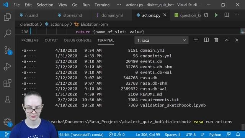Open the 1: rasa terminal selector dropdown
This screenshot has height=138, width=245.
[x=162, y=40]
